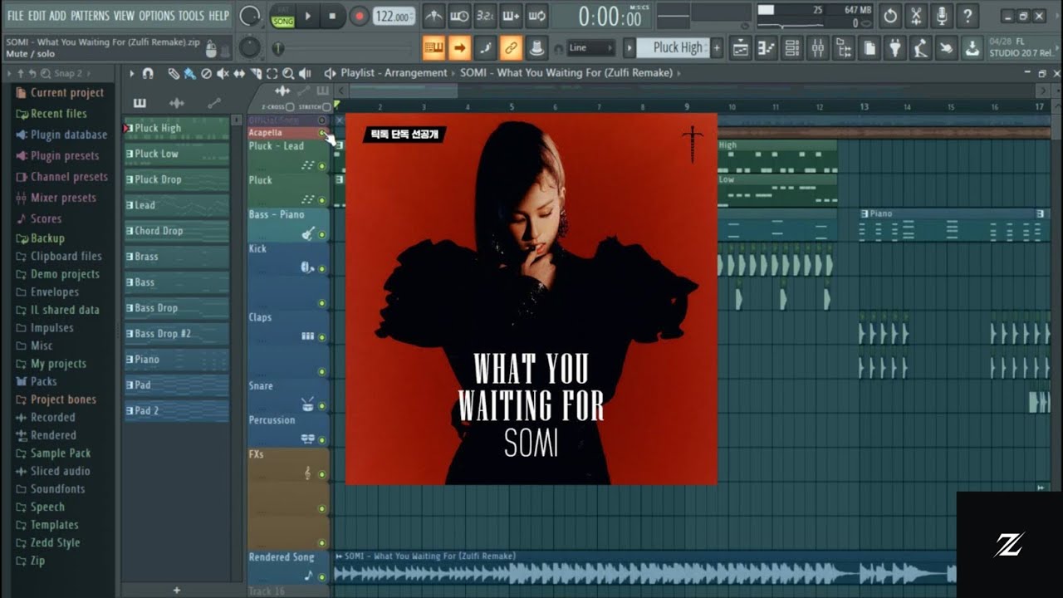Image resolution: width=1063 pixels, height=598 pixels.
Task: Select the Bass Drop #2 pattern
Action: pos(176,334)
